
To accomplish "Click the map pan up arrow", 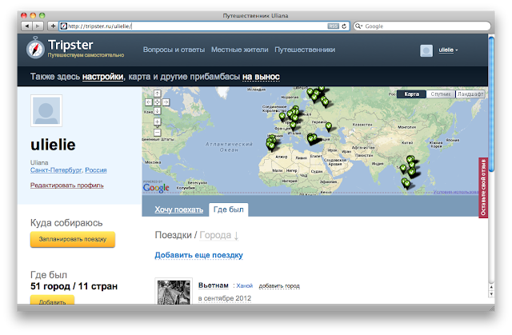I will tap(158, 94).
